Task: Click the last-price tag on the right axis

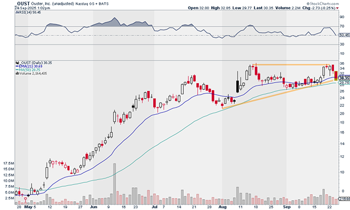Action: [x=344, y=78]
